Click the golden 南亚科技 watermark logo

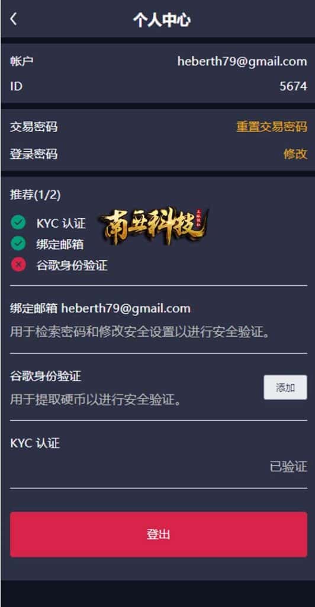coord(154,225)
